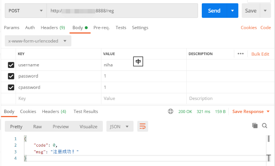Click the search response icon
This screenshot has height=166, width=275.
pyautogui.click(x=265, y=126)
